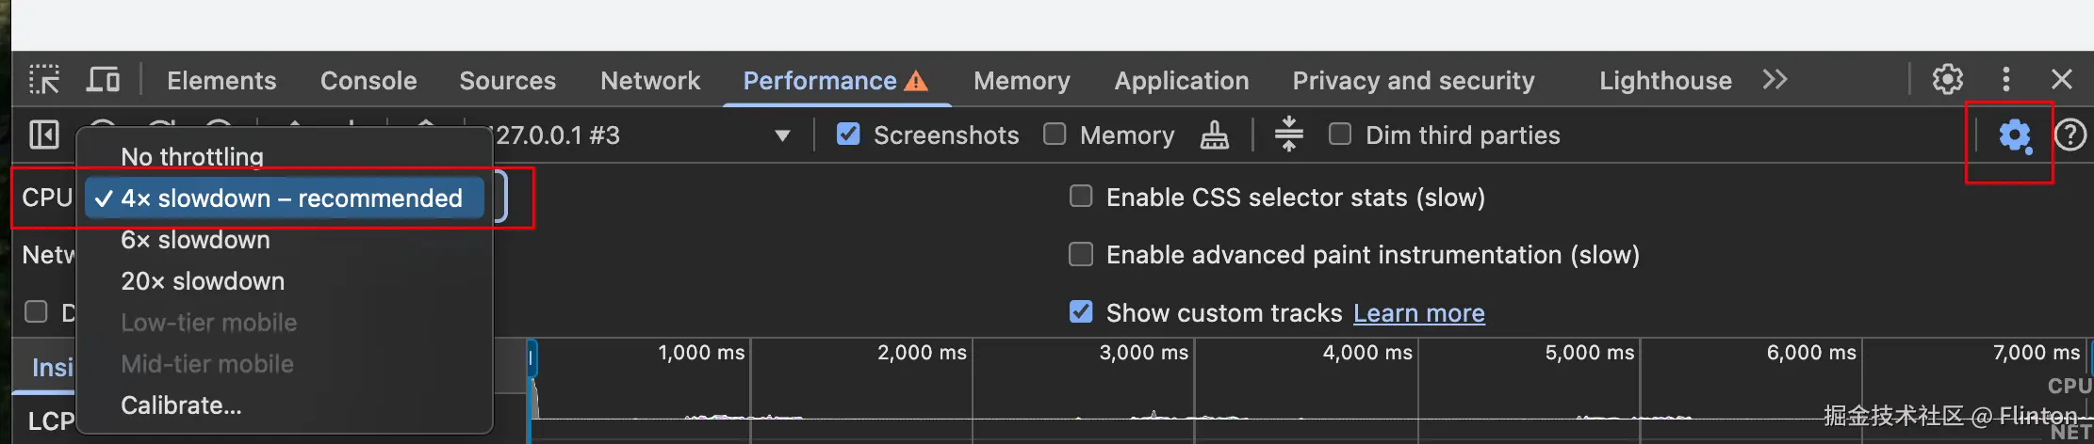Viewport: 2094px width, 444px height.
Task: Choose 20× slowdown from the list
Action: 203,281
